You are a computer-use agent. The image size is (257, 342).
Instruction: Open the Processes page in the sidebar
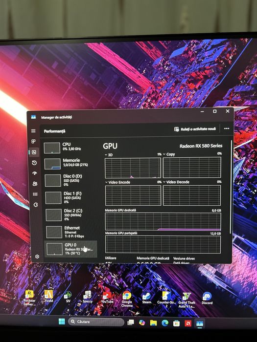[x=33, y=141]
